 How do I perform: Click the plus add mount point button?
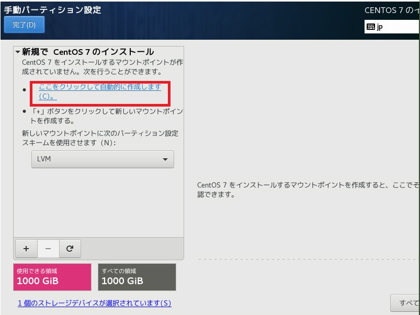(26, 249)
